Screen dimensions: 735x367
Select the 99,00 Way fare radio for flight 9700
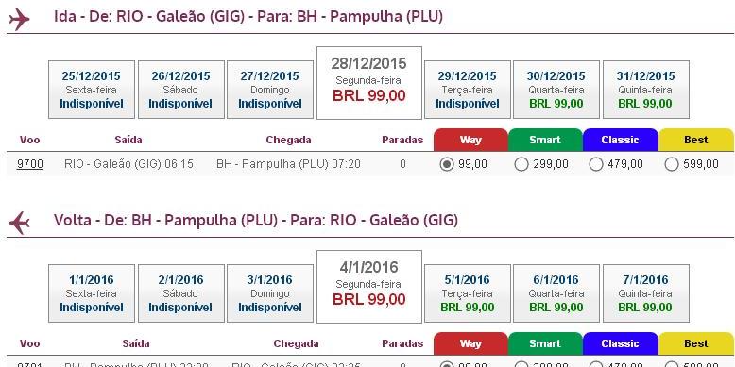click(x=446, y=164)
